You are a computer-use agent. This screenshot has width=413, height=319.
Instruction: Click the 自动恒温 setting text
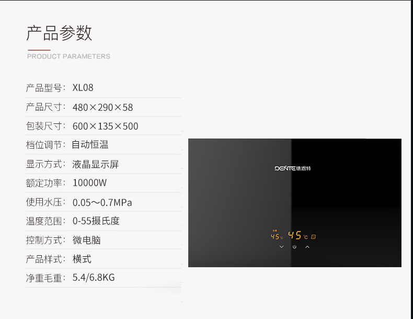coord(90,145)
